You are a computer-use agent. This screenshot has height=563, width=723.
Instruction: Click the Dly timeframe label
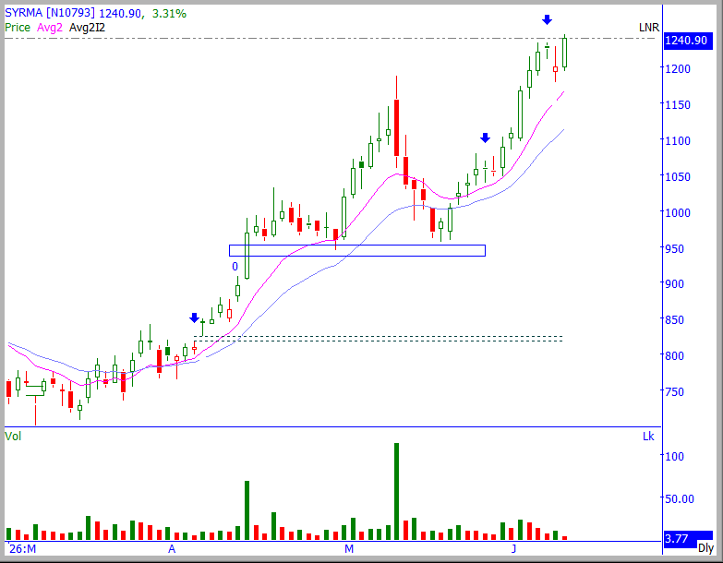click(x=705, y=548)
